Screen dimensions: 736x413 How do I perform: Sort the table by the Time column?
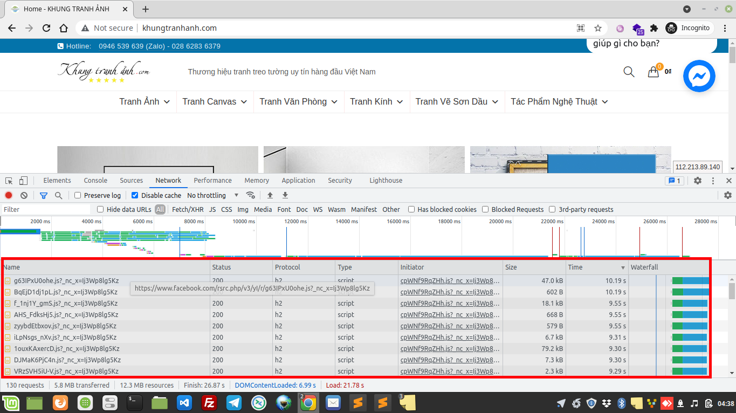[x=597, y=267]
